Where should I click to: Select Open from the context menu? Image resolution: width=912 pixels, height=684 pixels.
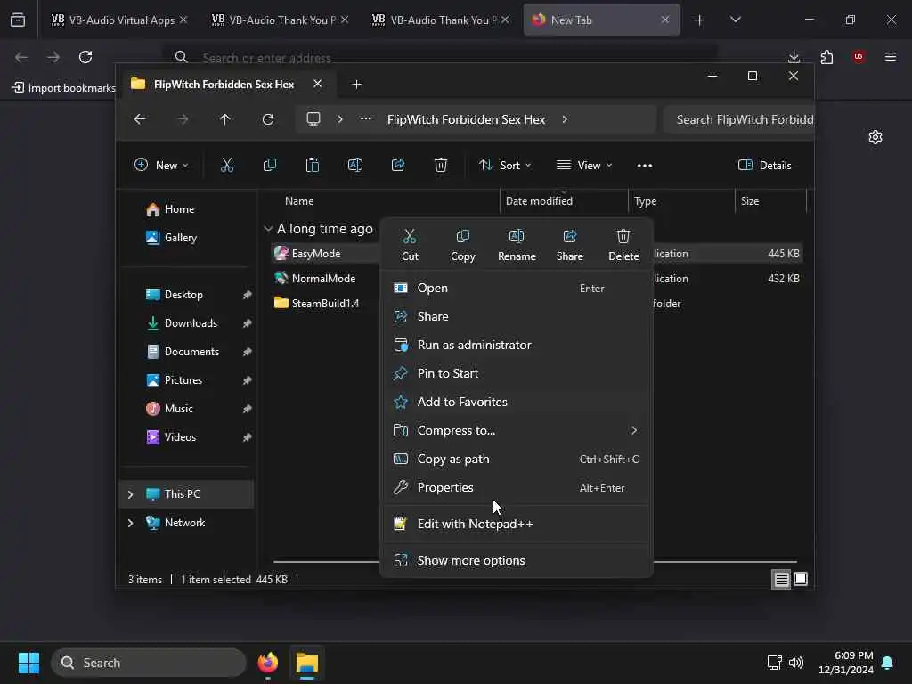[516, 288]
